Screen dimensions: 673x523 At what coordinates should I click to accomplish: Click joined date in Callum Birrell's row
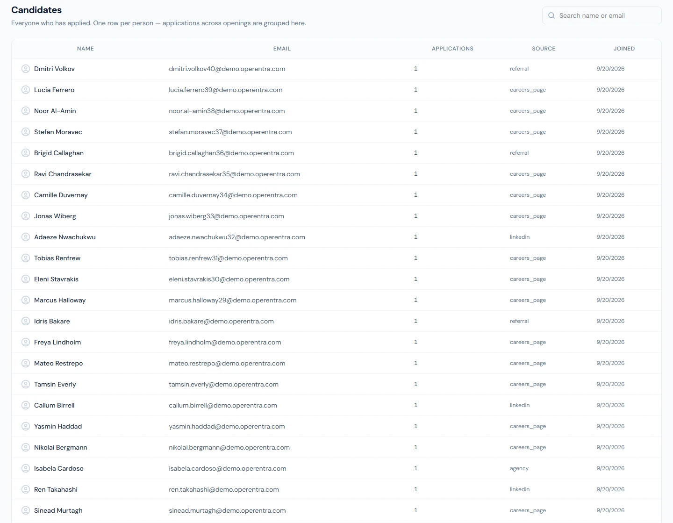[610, 405]
